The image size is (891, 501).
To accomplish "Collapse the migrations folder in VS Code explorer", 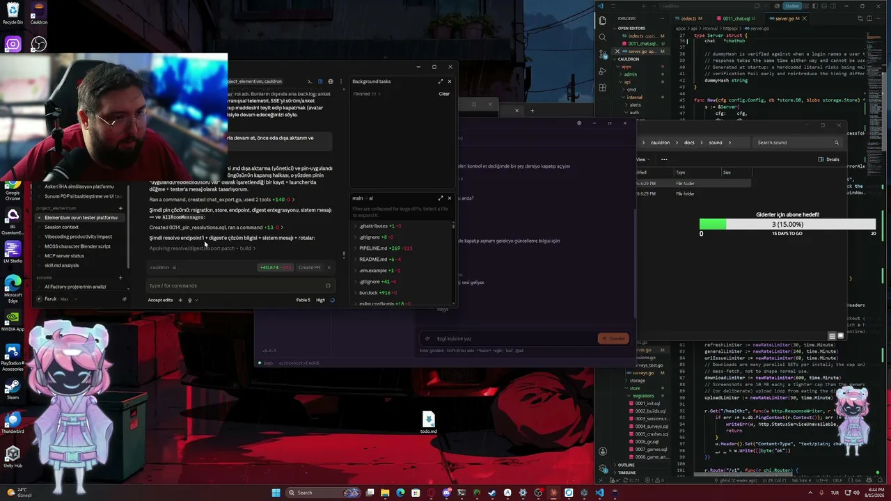I will [x=643, y=395].
